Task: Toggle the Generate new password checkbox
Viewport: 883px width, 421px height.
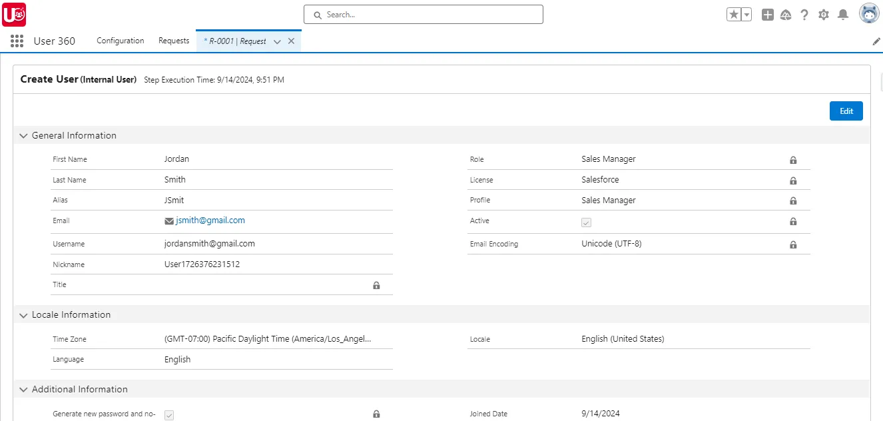Action: pos(169,414)
